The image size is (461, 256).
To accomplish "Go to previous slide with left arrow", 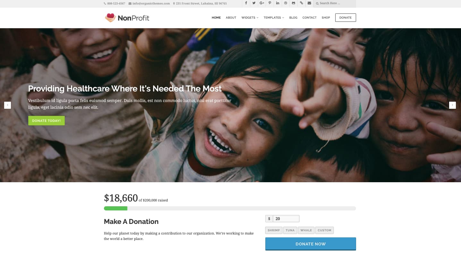I will pyautogui.click(x=7, y=105).
